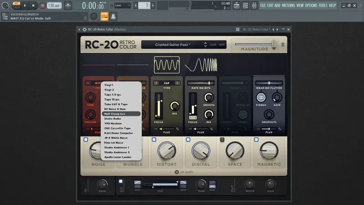This screenshot has height=205, width=364.
Task: Open the EDIT menu
Action: [270, 5]
